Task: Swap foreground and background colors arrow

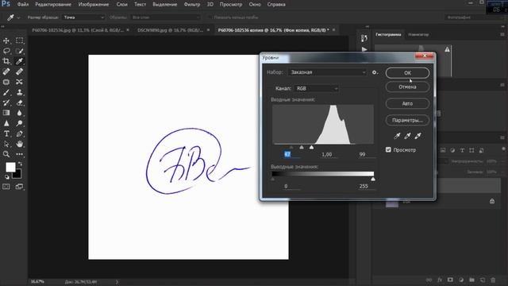Action: 20,164
